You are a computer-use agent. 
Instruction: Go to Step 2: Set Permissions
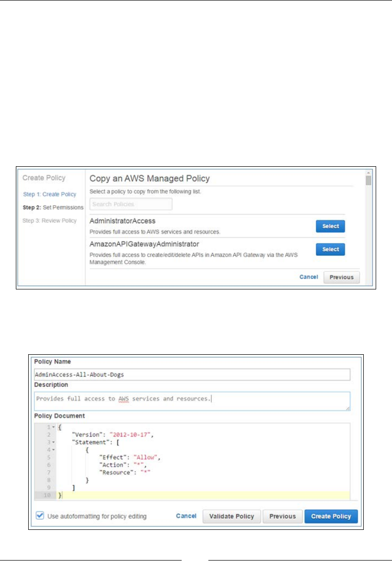pyautogui.click(x=53, y=207)
